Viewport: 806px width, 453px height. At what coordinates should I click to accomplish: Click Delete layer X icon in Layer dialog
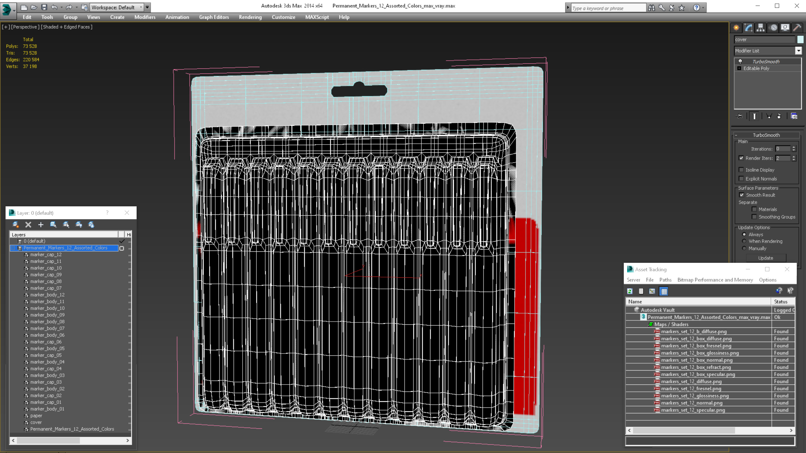tap(28, 225)
